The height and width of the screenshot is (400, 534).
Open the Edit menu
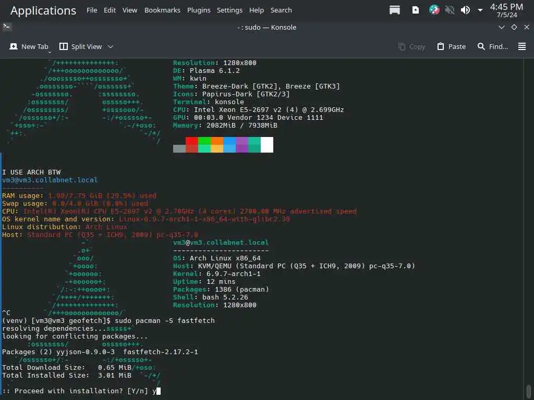pos(110,10)
